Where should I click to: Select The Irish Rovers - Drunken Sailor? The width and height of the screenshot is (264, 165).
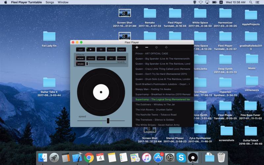(x=163, y=110)
